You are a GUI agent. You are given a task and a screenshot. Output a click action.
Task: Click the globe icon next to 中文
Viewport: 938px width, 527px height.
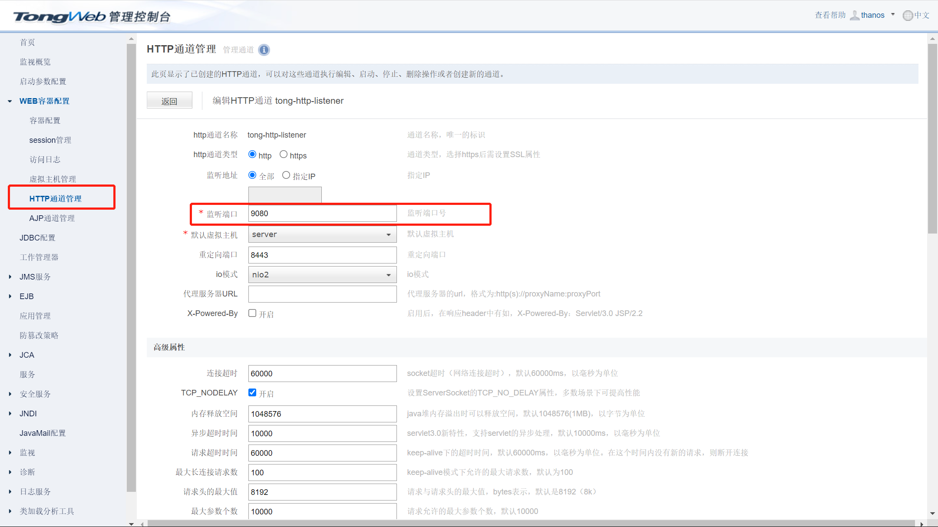[907, 15]
